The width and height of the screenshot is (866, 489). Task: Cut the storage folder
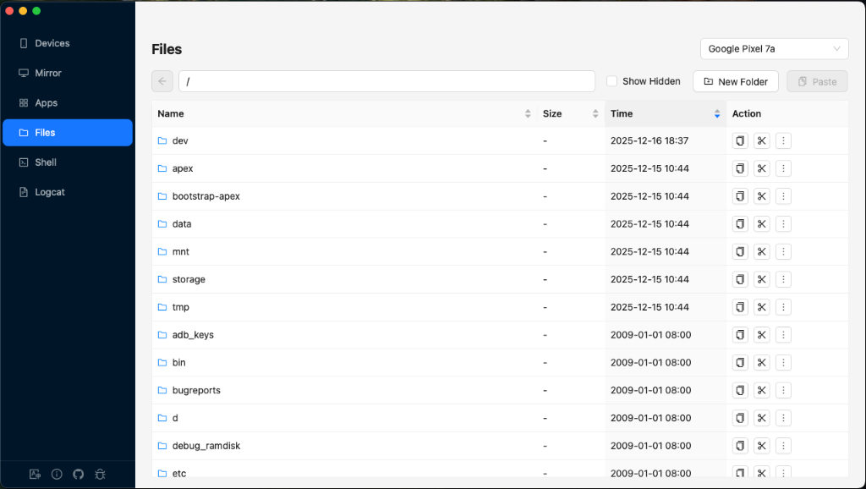tap(761, 279)
